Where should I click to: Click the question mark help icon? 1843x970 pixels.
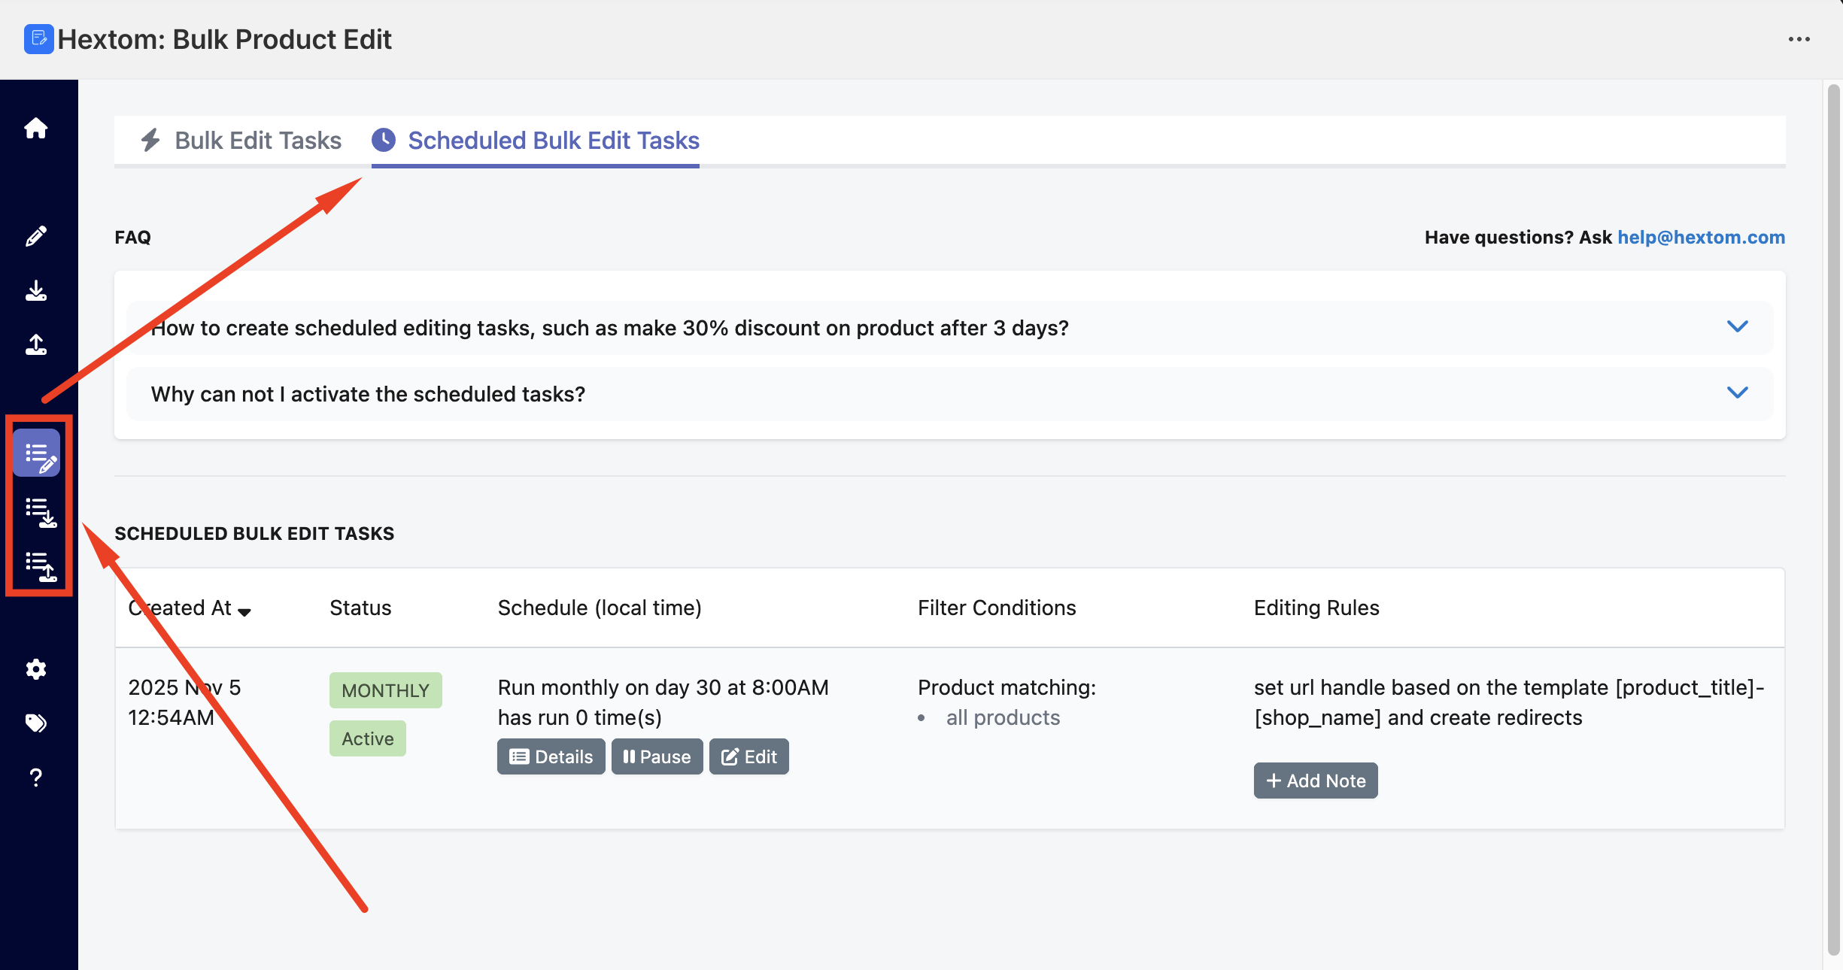point(35,777)
